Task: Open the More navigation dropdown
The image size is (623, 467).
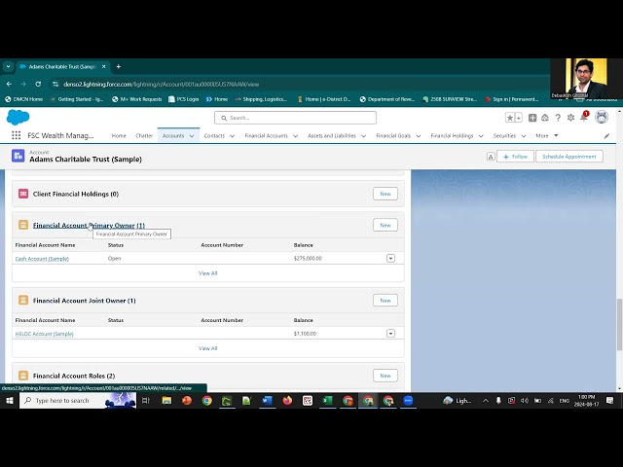Action: (x=547, y=136)
